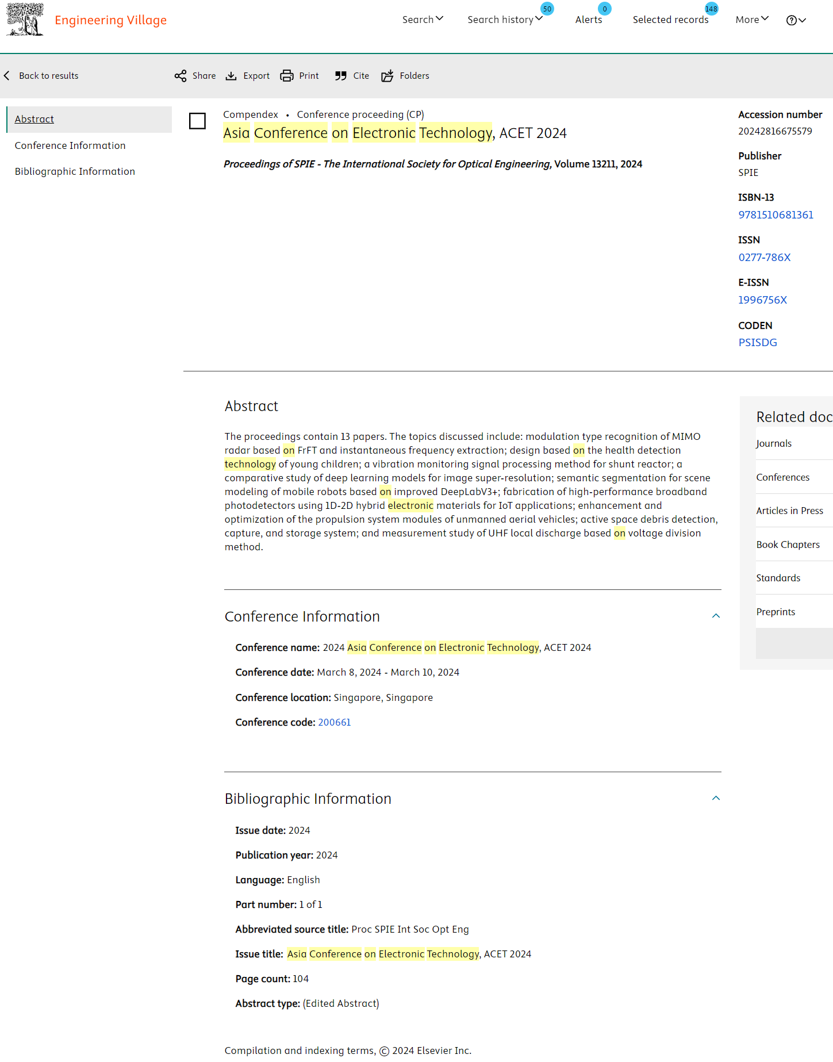833x1062 pixels.
Task: Click the Export download icon
Action: 231,76
